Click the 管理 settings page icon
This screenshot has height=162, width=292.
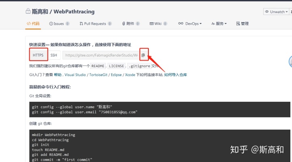pyautogui.click(x=238, y=23)
